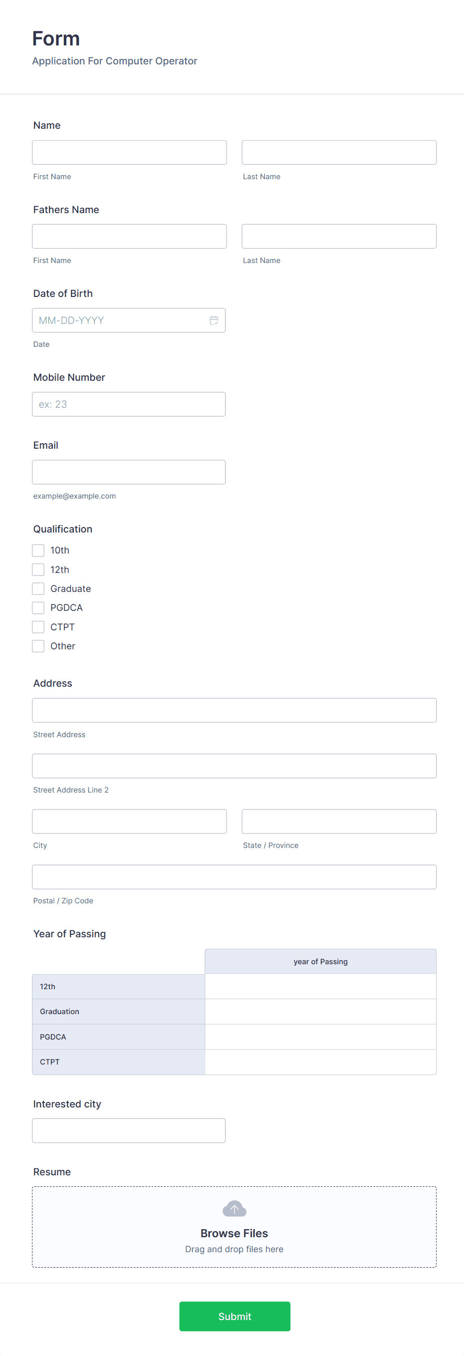The image size is (464, 1356).
Task: Click the Street Address input
Action: click(x=234, y=710)
